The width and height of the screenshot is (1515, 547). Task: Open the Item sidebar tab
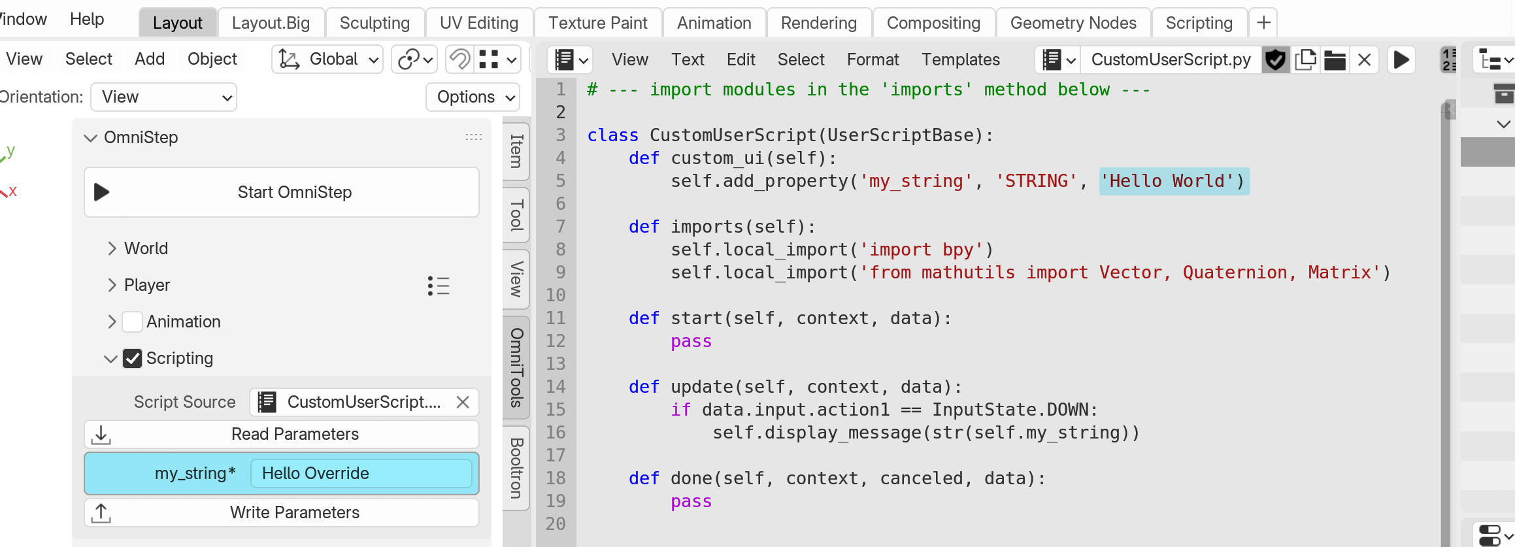[516, 151]
